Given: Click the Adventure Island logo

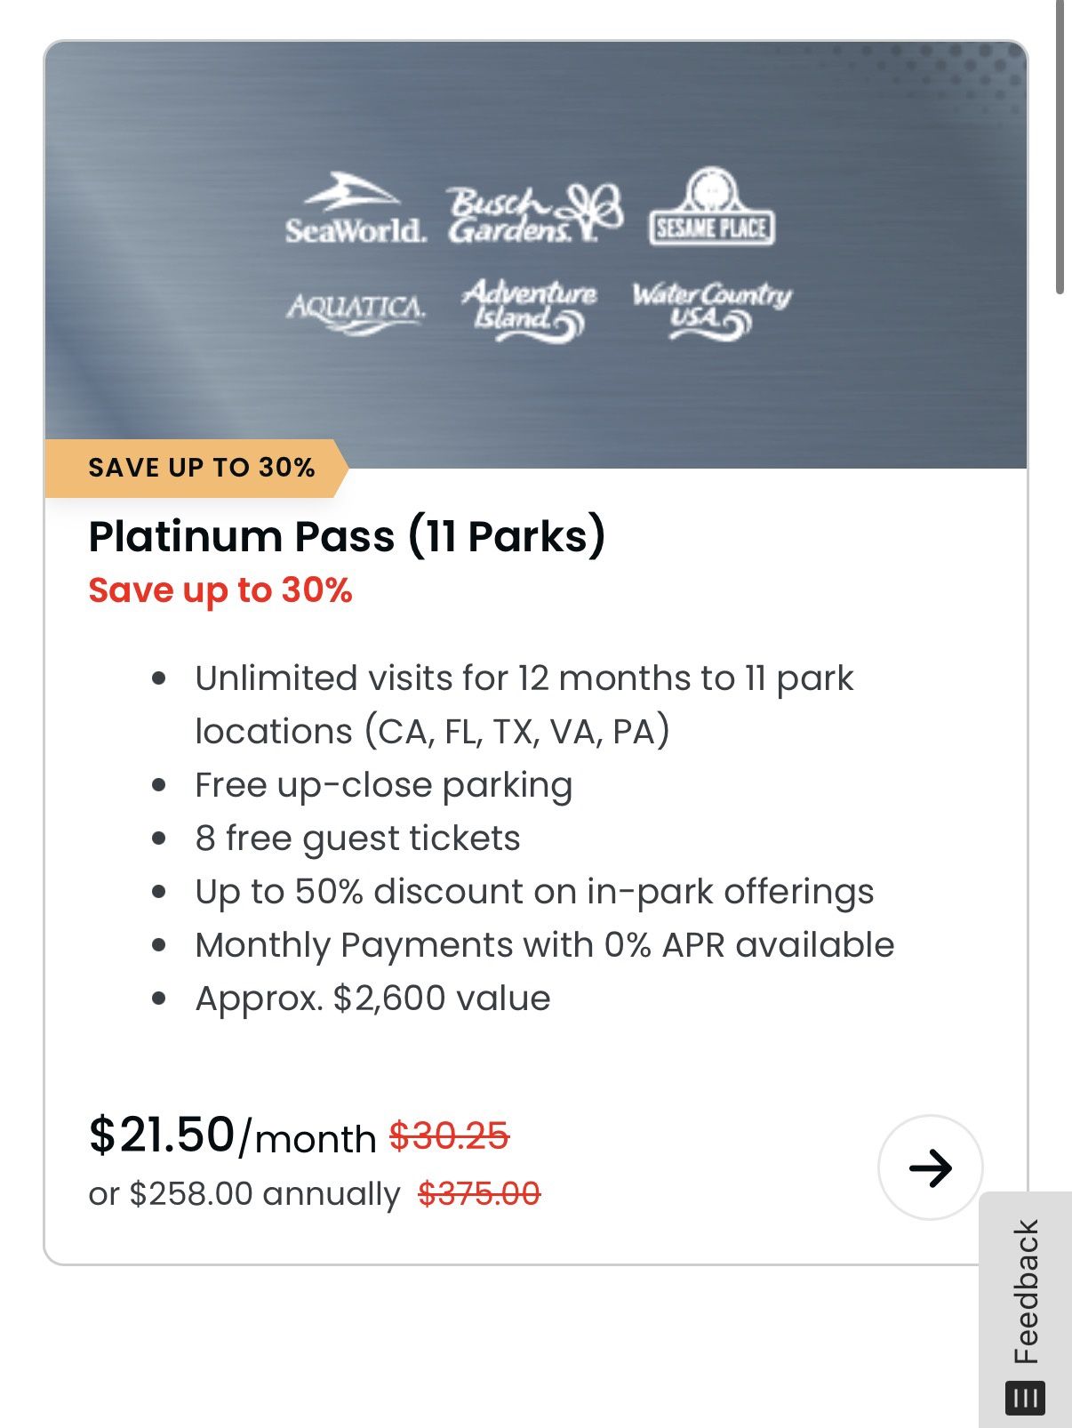Looking at the screenshot, I should 530,309.
